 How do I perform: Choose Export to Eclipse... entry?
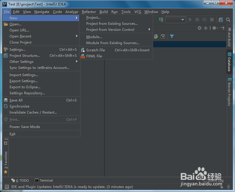[x=41, y=87]
